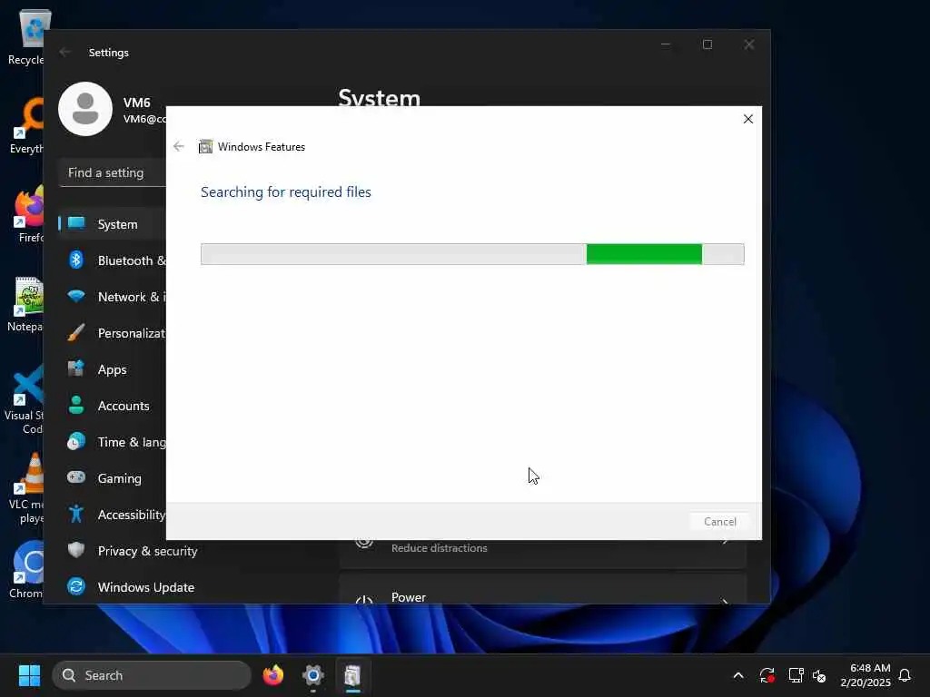Screen dimensions: 930x697
Task: Open Network & internet settings
Action: pos(113,297)
